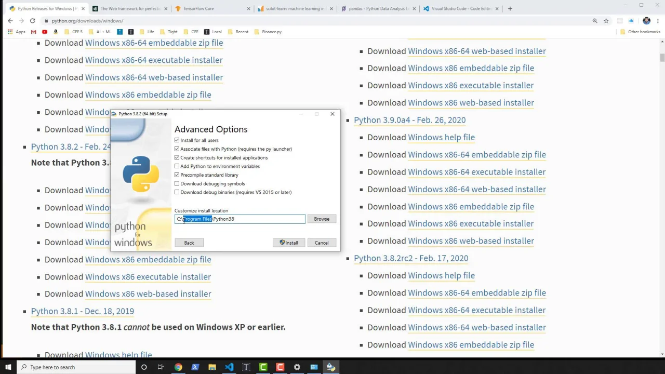Enable Download debugging symbols
665x374 pixels.
point(177,183)
